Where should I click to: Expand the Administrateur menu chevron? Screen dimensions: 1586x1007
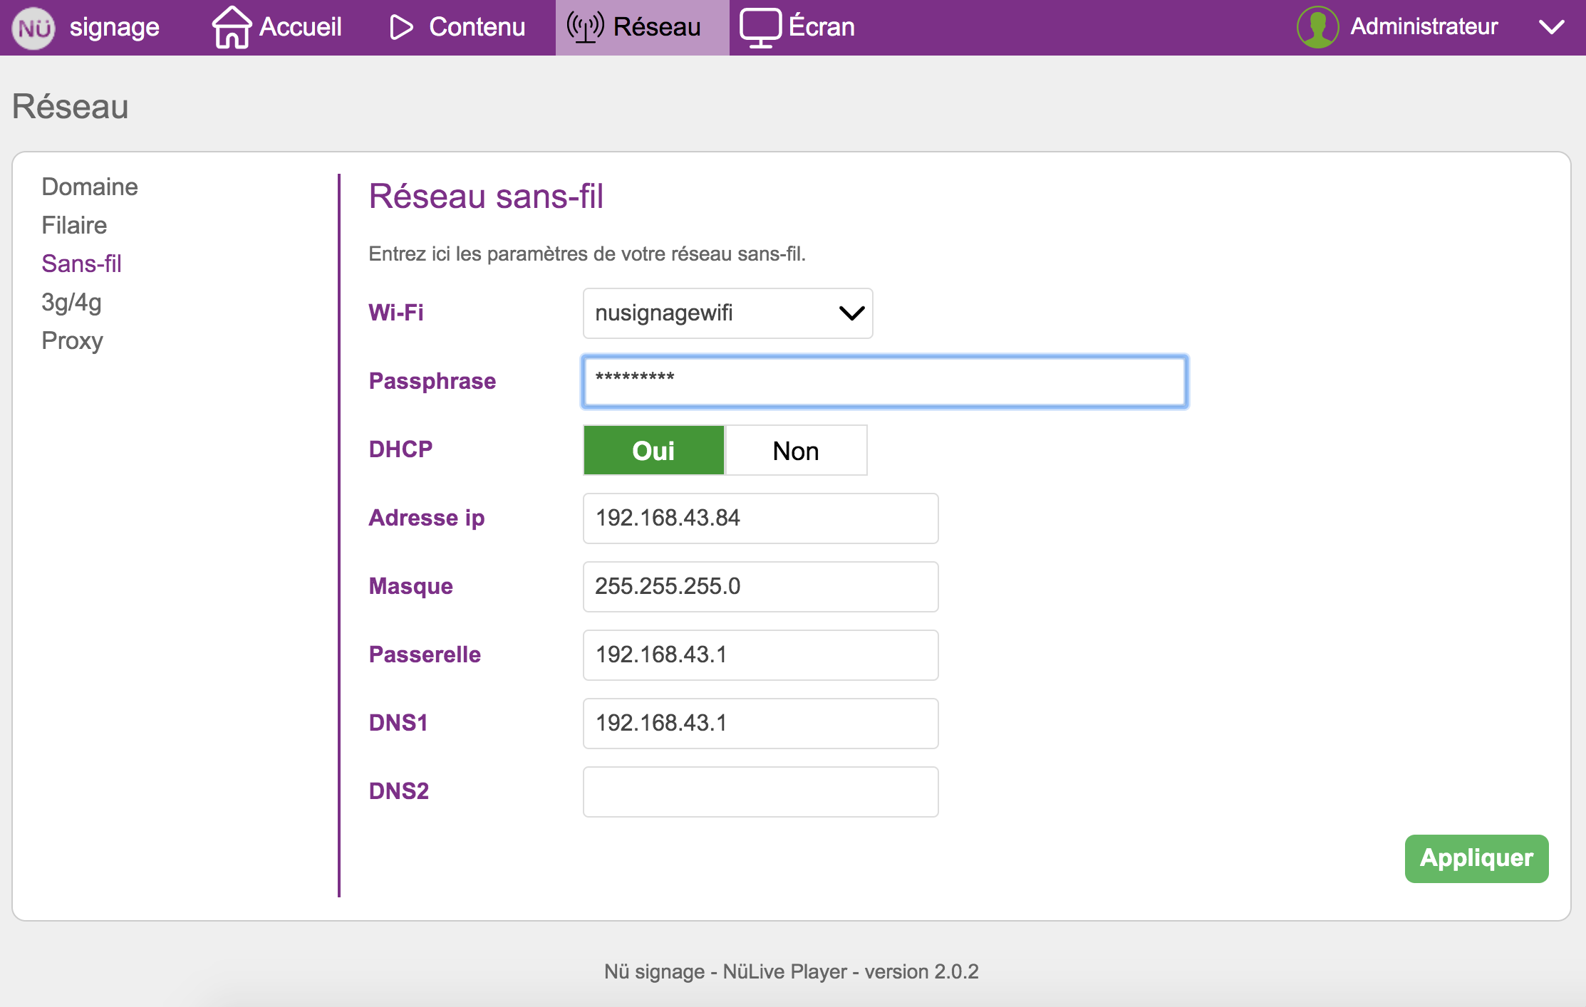[x=1551, y=27]
